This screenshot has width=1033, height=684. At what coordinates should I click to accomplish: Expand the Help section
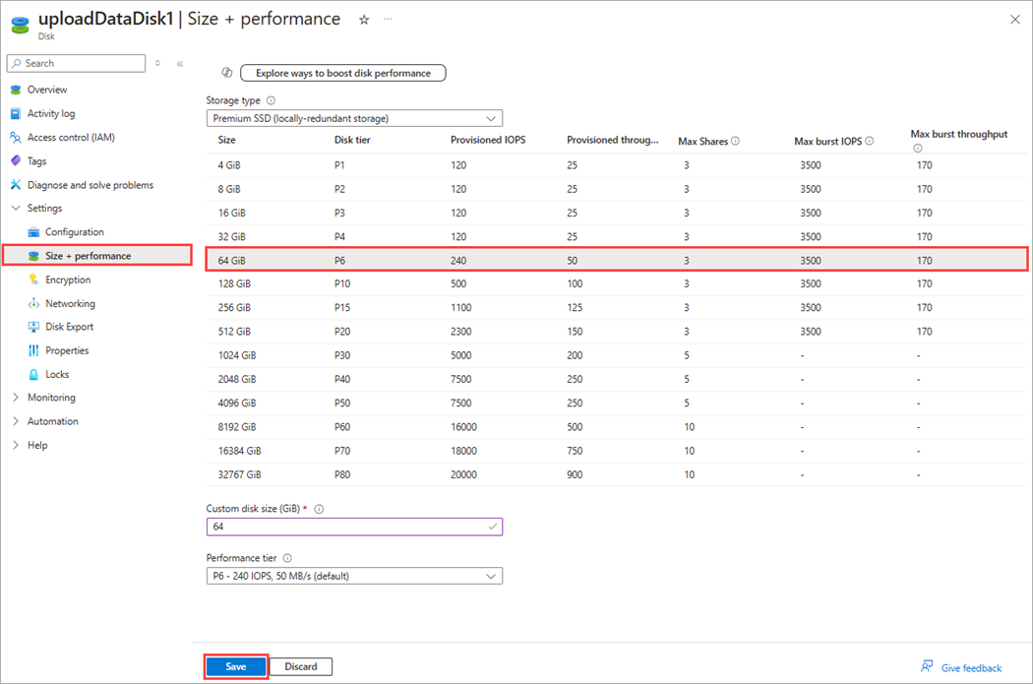click(16, 445)
